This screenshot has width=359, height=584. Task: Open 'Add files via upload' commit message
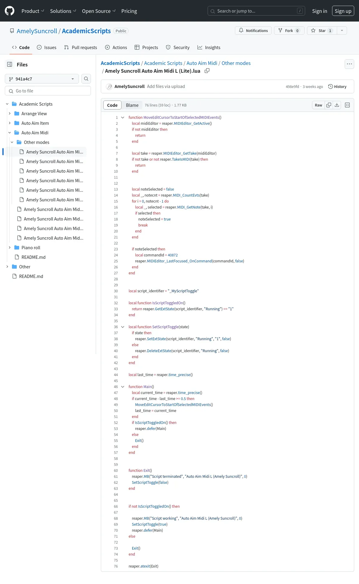coord(166,86)
